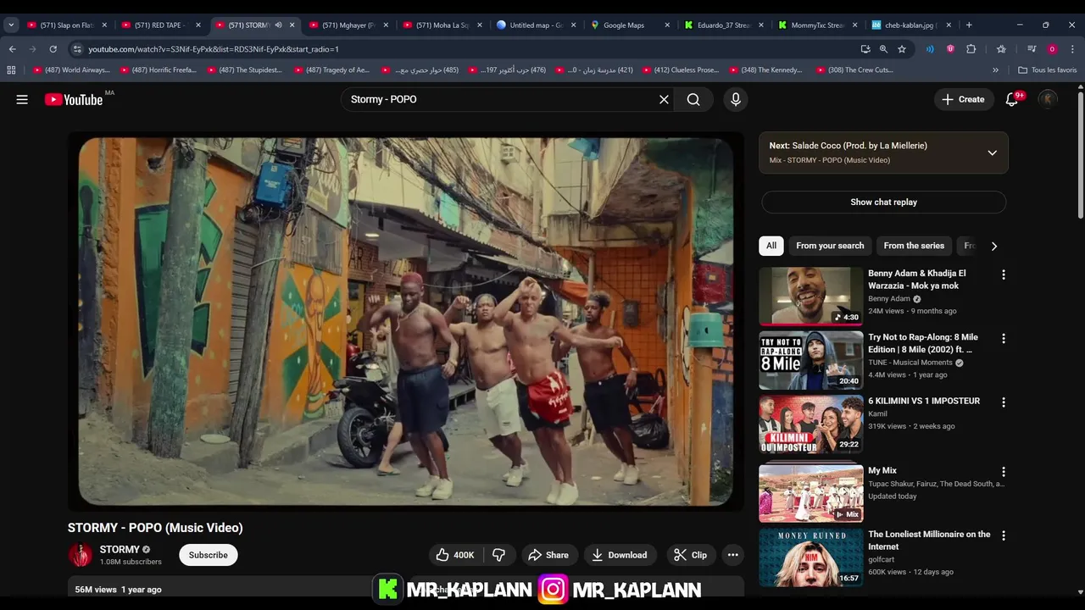This screenshot has width=1085, height=610.
Task: Open options for Loneliest Millionaire video
Action: point(1004,535)
